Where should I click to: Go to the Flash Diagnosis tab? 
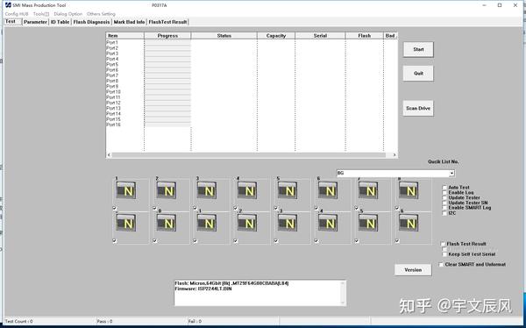pyautogui.click(x=91, y=22)
